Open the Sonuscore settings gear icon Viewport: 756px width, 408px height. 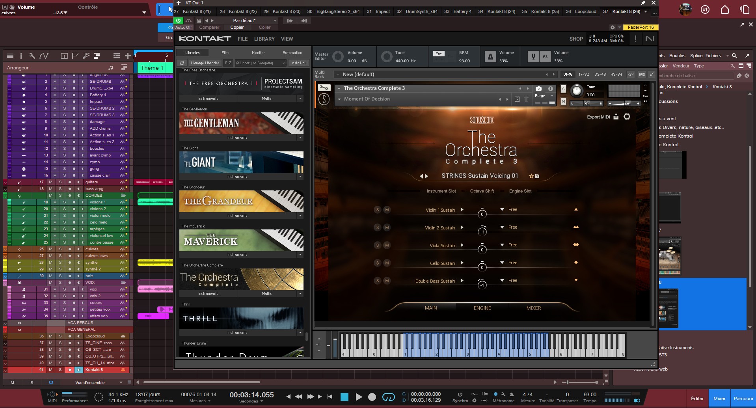[x=627, y=117]
